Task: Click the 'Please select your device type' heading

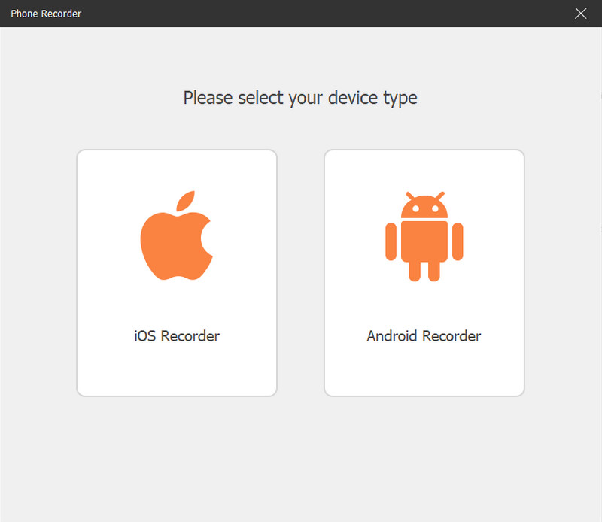Action: click(300, 98)
